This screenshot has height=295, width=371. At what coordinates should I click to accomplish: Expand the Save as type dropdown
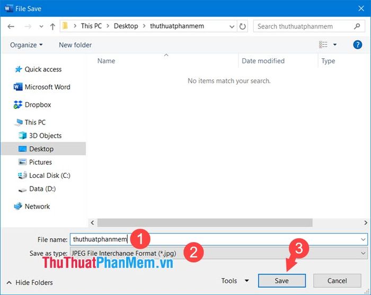tap(363, 253)
